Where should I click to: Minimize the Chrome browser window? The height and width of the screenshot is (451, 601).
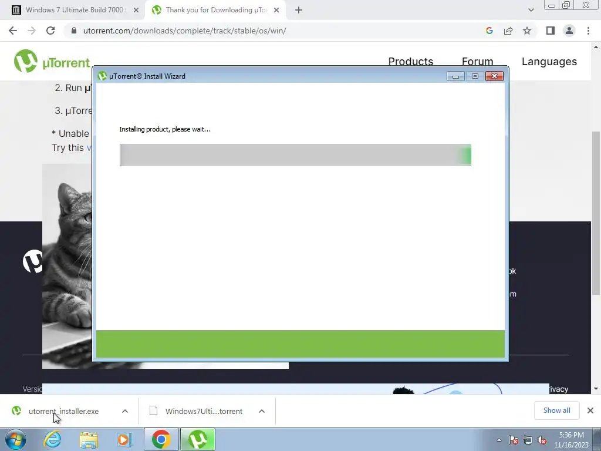tap(552, 5)
